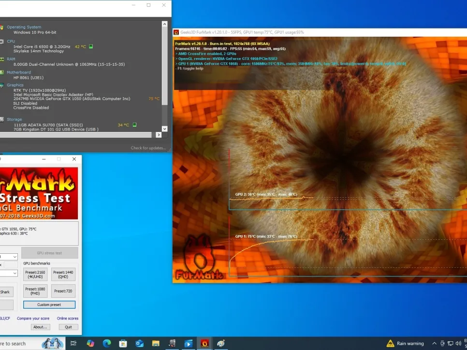Click the Speccy scroll-down arrow

tap(164, 129)
